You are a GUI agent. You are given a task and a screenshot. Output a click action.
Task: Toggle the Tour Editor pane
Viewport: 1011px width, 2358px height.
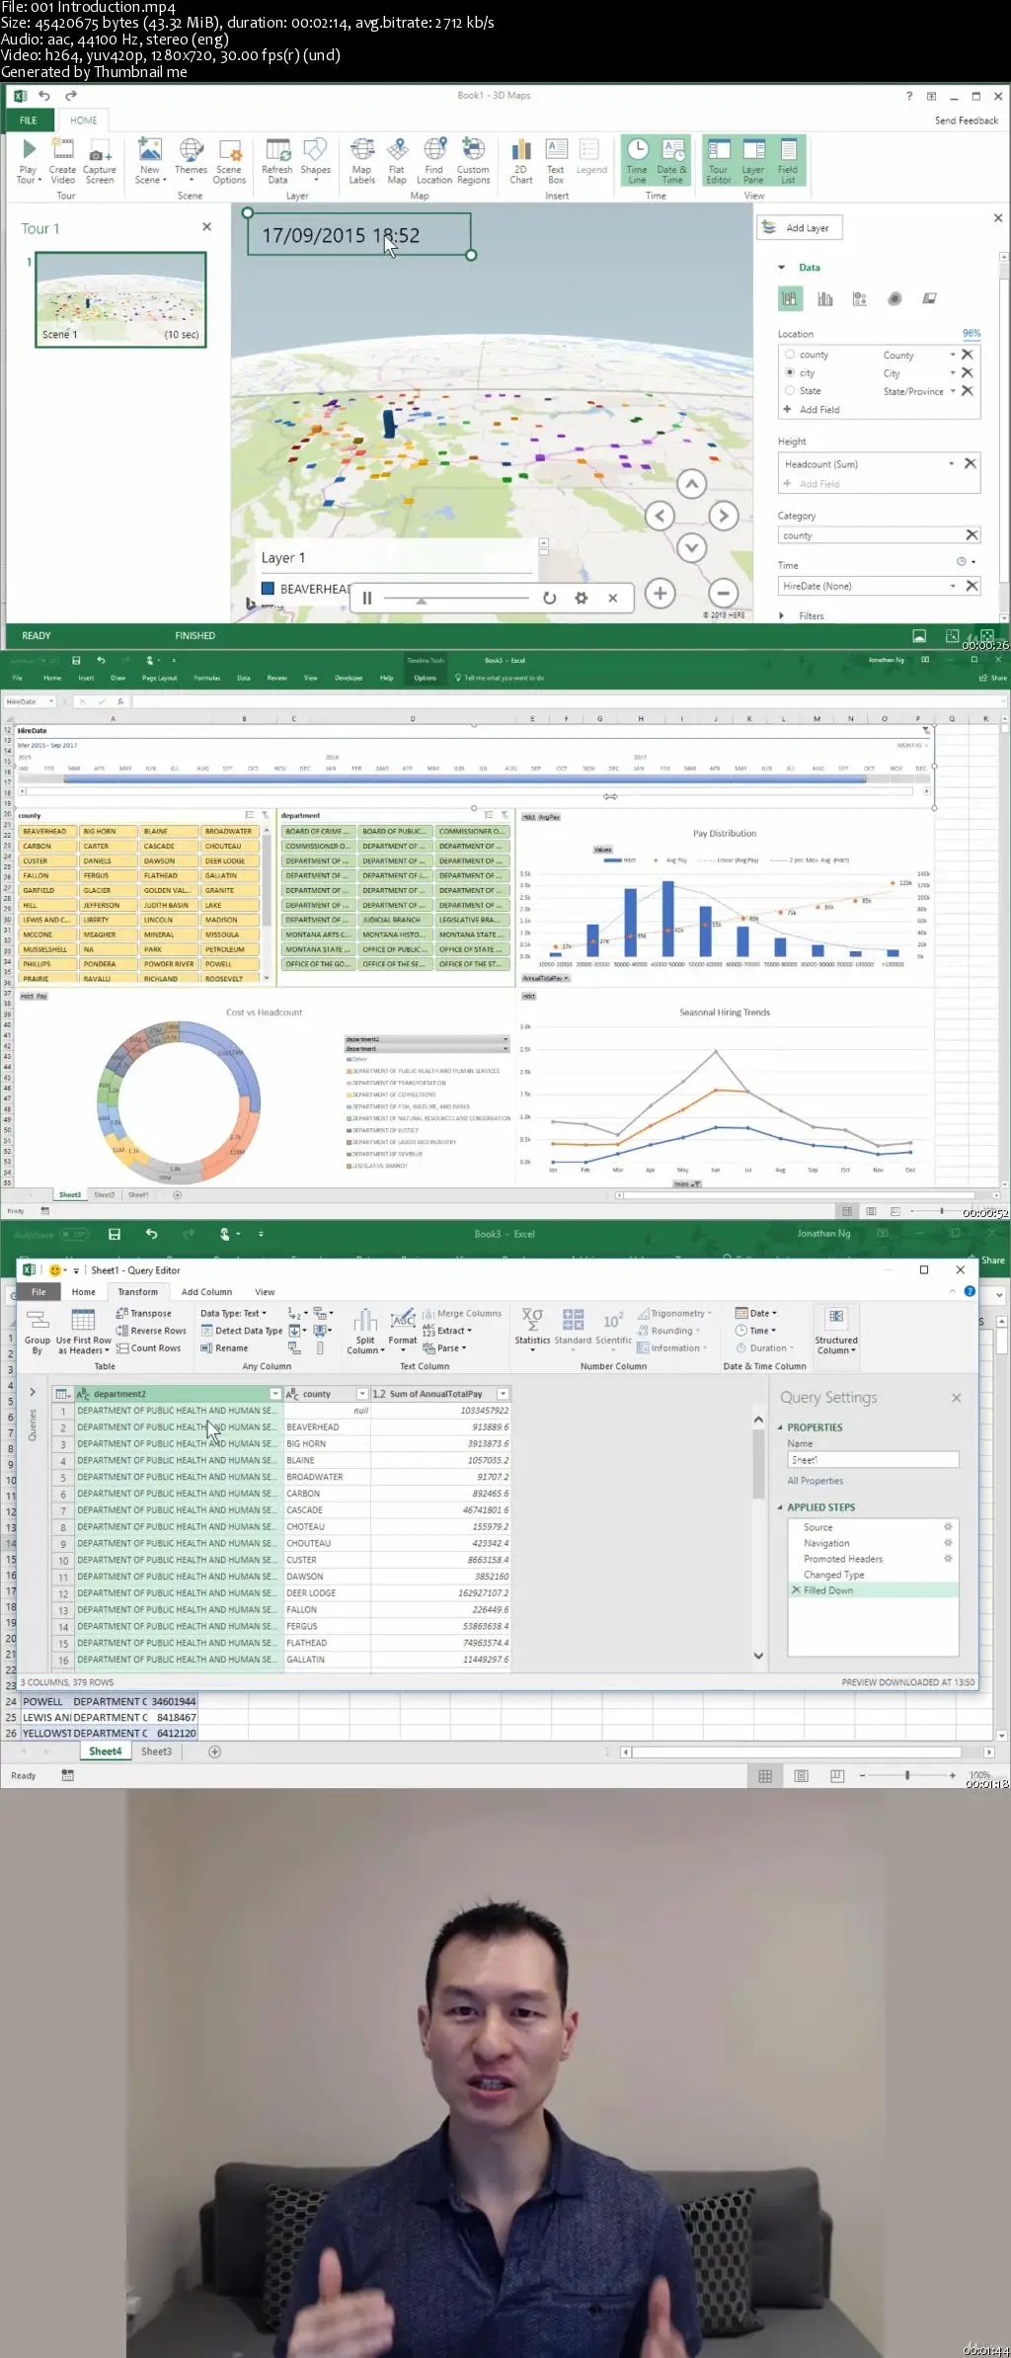(x=719, y=161)
